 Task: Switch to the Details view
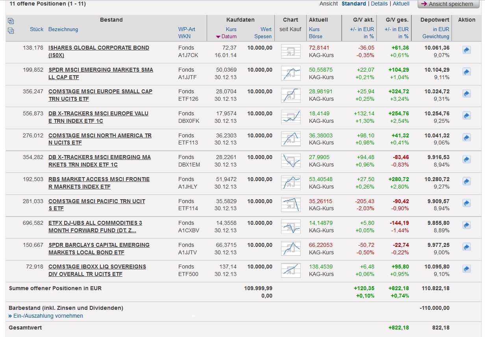[379, 4]
